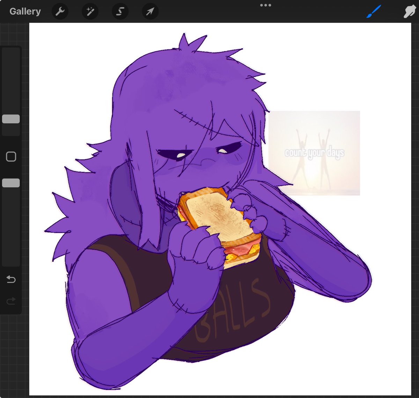Open the Actions wrench menu

point(60,12)
